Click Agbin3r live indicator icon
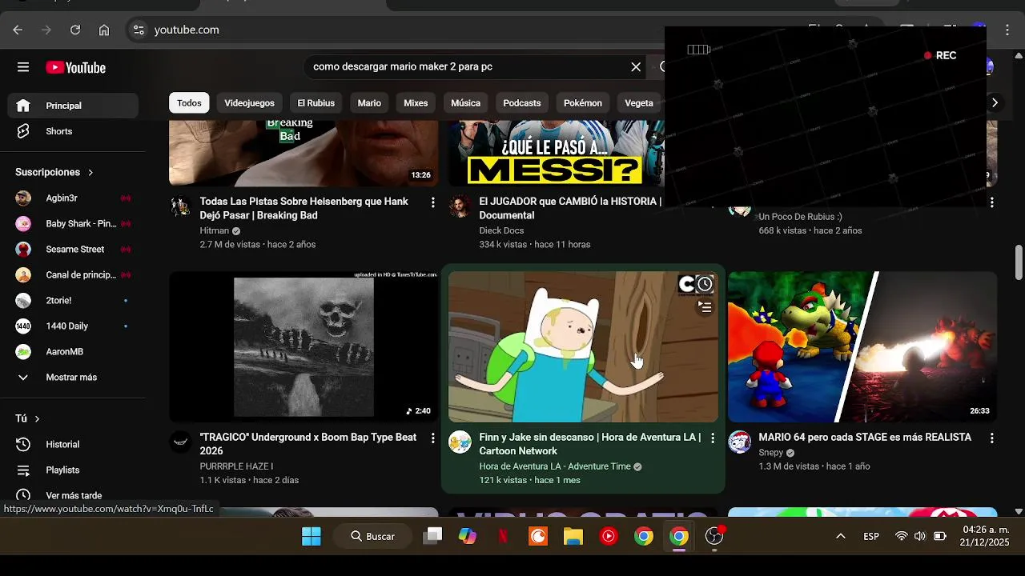This screenshot has height=576, width=1025. (x=126, y=198)
